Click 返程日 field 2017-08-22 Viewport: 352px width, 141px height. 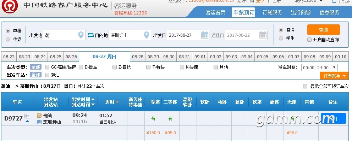(246, 35)
